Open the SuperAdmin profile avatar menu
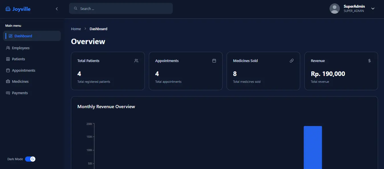The image size is (384, 169). coord(334,9)
